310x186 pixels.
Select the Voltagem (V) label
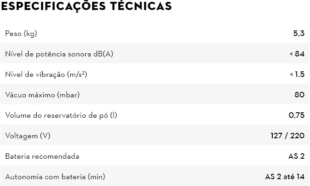coord(28,136)
